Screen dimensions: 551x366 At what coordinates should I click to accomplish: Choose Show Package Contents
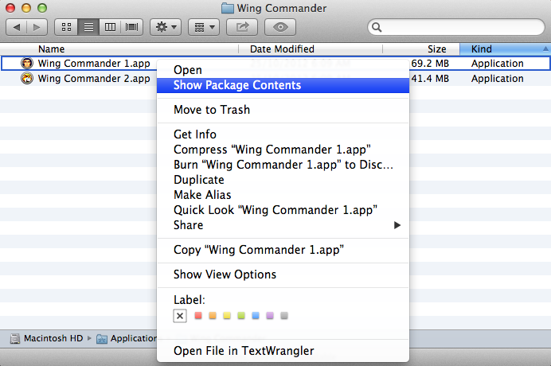[237, 85]
